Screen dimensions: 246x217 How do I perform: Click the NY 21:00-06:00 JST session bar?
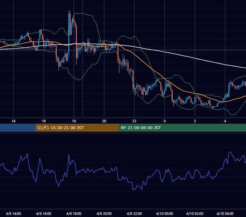coord(182,128)
